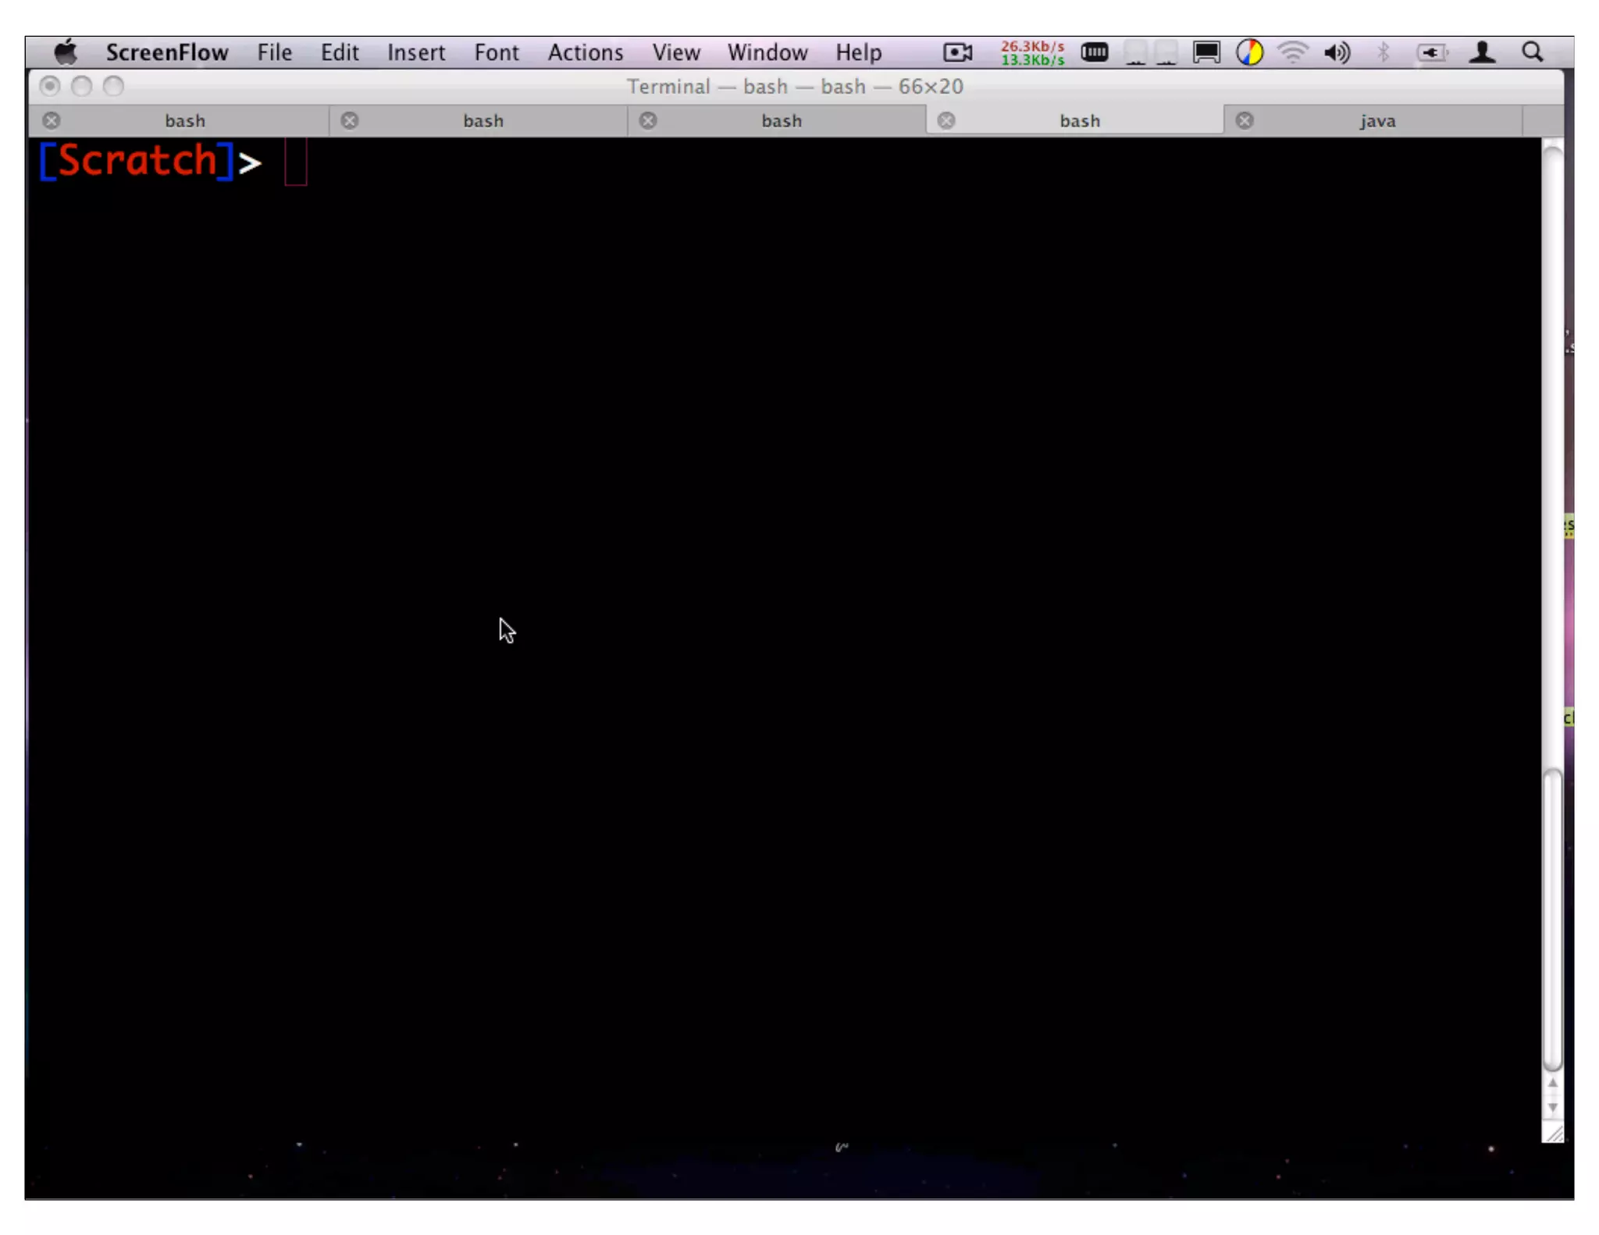1599x1235 pixels.
Task: Click the scrollbar down arrow
Action: pos(1552,1108)
